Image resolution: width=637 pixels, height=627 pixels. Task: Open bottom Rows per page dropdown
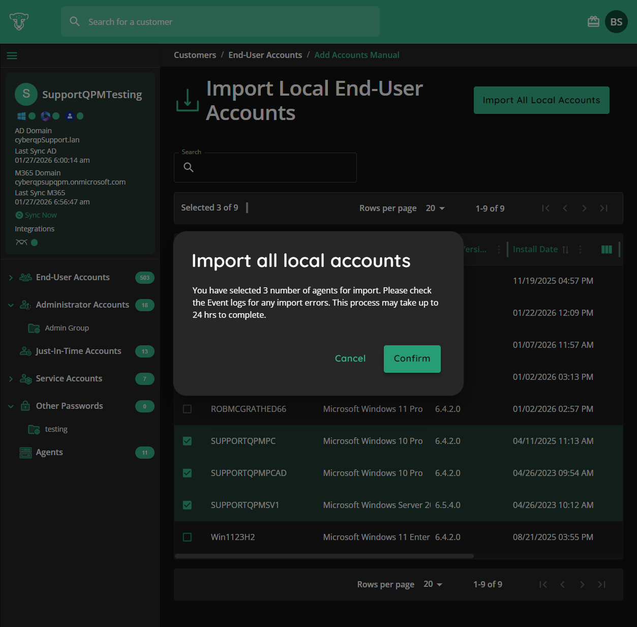point(433,584)
